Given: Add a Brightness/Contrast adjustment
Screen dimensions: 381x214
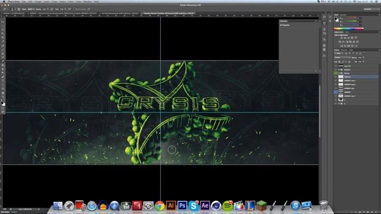Looking at the screenshot, I should (341, 38).
